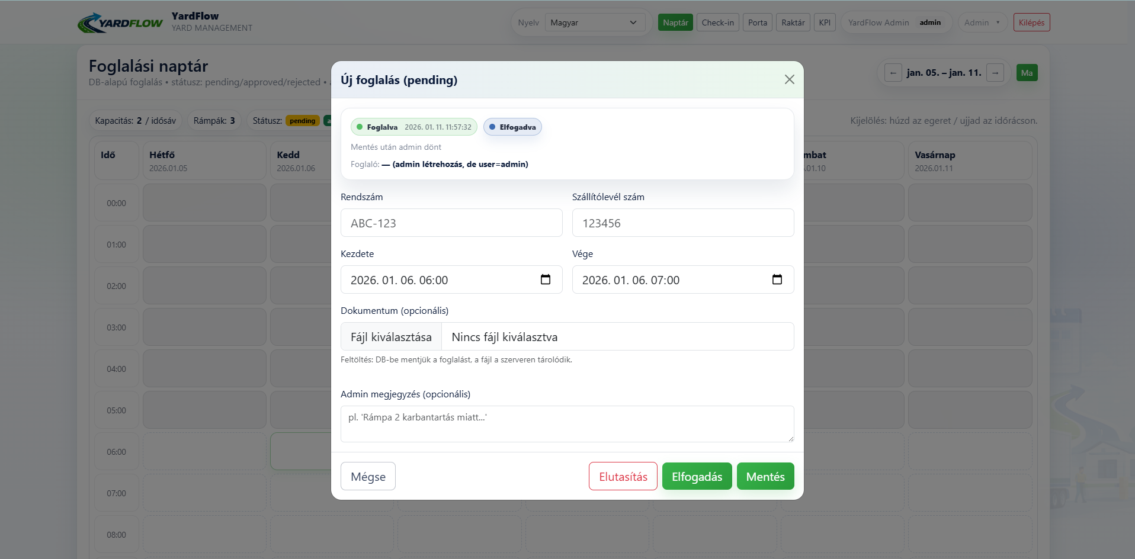The image size is (1135, 559).
Task: Switch to the Check-in tab
Action: [717, 23]
